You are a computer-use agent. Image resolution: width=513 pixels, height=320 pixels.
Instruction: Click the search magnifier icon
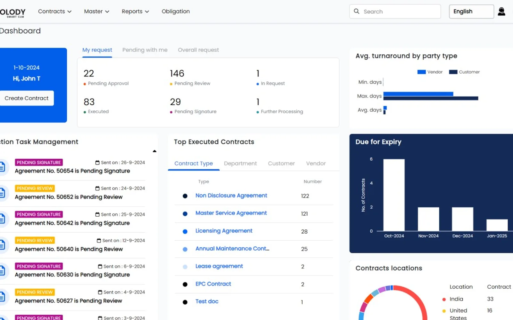pos(357,11)
